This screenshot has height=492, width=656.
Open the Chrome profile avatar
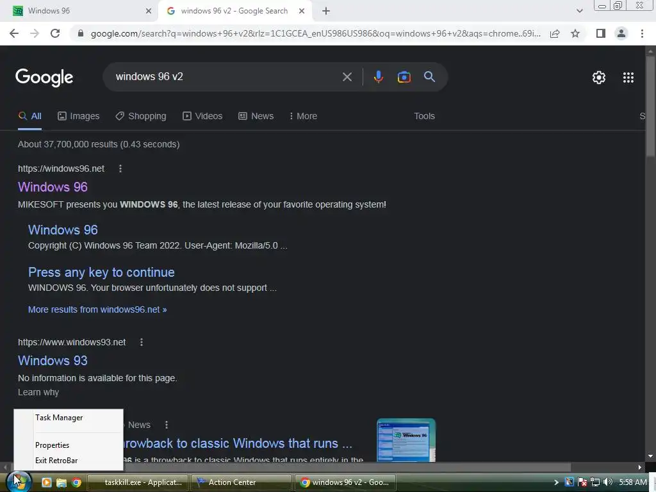[x=621, y=33]
